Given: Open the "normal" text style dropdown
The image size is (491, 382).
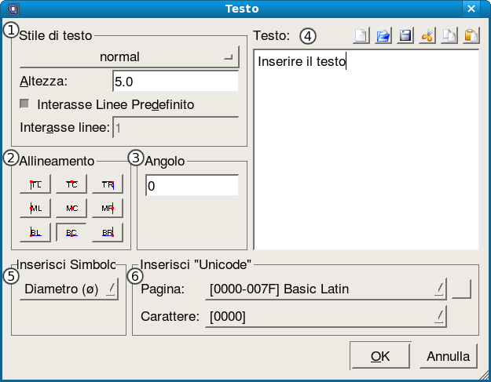Looking at the screenshot, I should tap(130, 57).
